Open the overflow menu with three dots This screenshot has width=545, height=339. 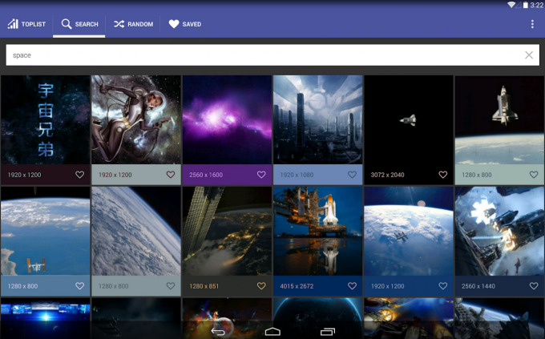(x=532, y=24)
